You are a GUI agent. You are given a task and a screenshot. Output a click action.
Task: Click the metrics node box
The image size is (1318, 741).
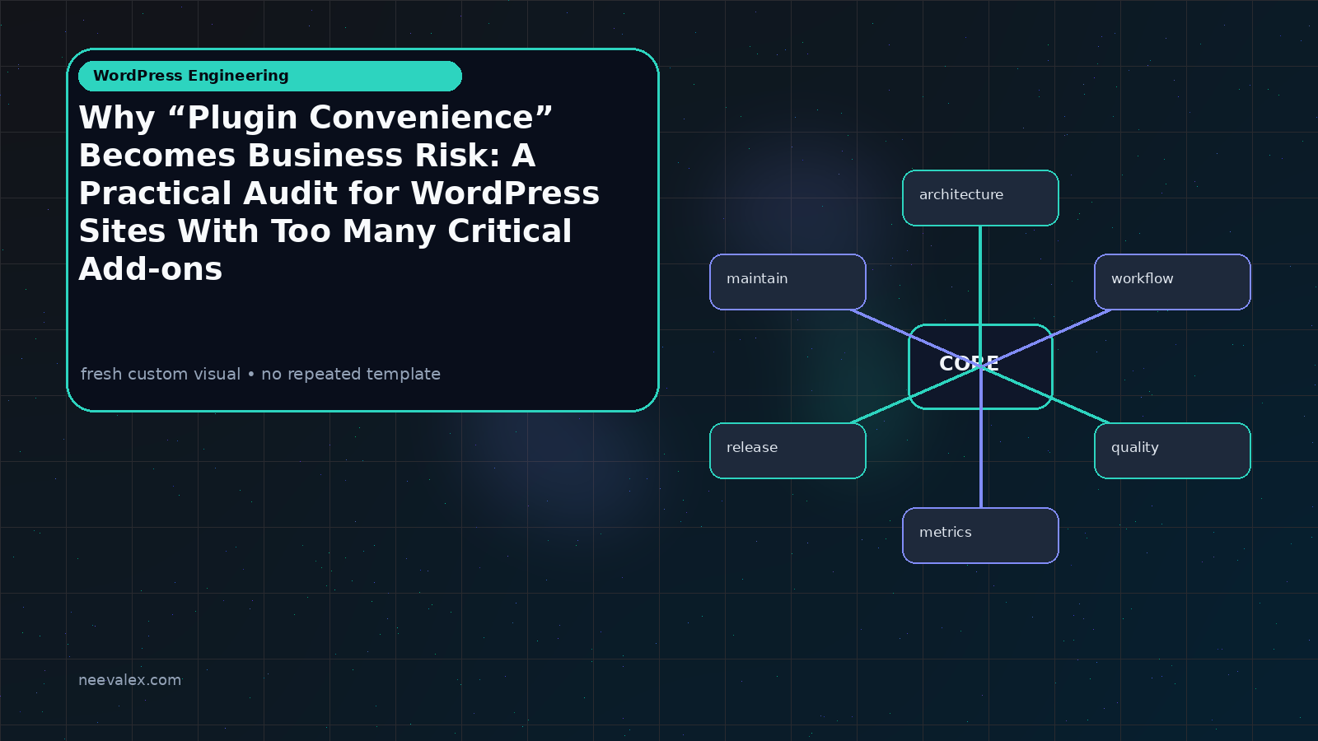point(980,535)
